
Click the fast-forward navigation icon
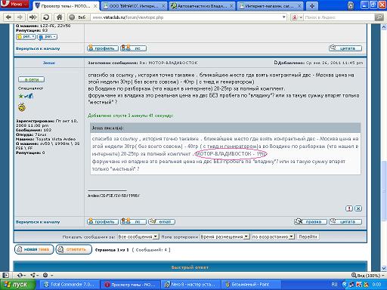point(33,17)
